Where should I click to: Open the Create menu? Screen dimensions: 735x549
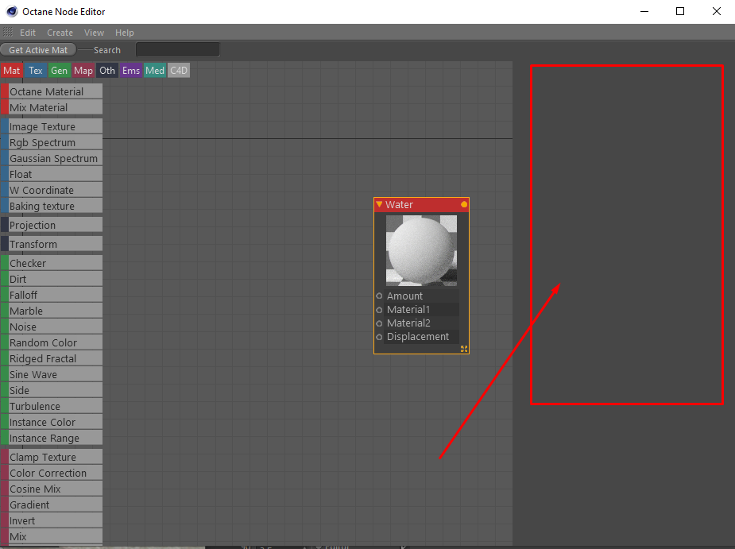point(60,33)
